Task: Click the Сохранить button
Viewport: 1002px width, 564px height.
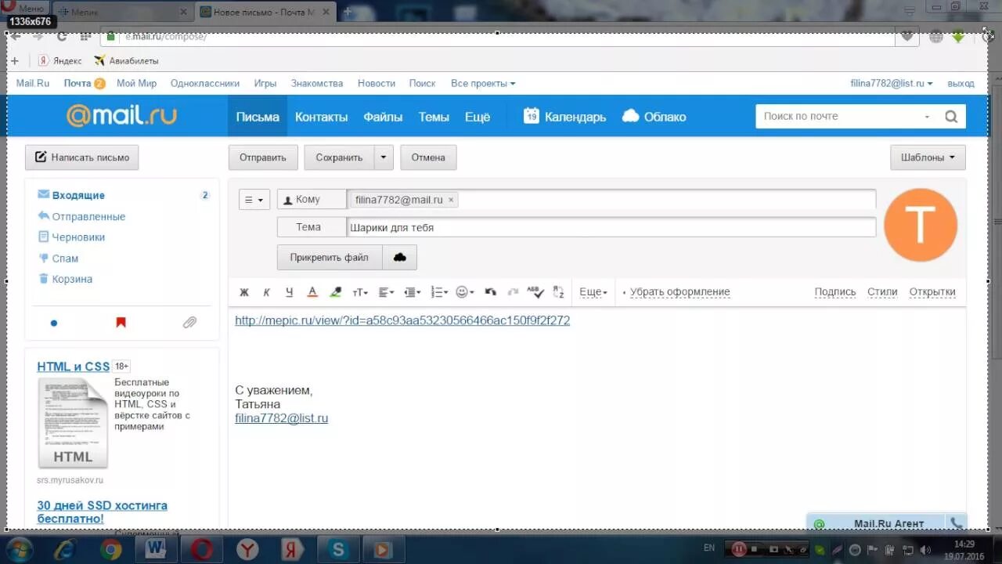Action: [x=339, y=157]
